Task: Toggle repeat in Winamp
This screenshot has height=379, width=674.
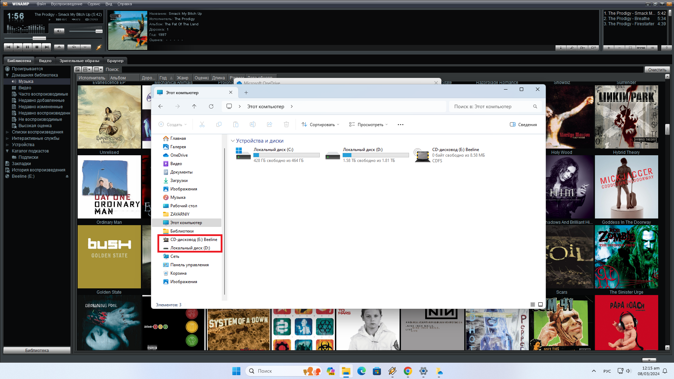Action: click(x=85, y=47)
